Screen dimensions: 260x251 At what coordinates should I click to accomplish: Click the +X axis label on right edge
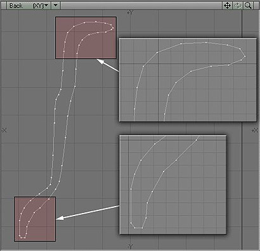tap(255, 131)
